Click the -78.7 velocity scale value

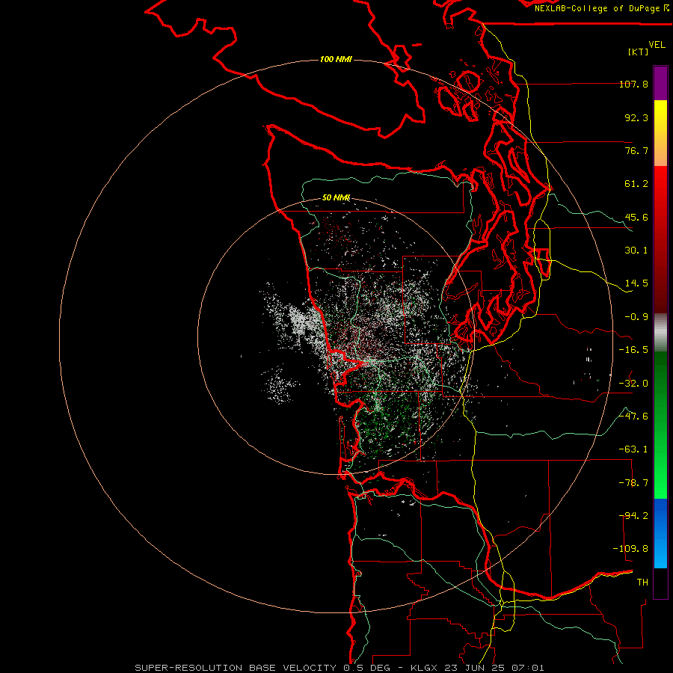[633, 483]
